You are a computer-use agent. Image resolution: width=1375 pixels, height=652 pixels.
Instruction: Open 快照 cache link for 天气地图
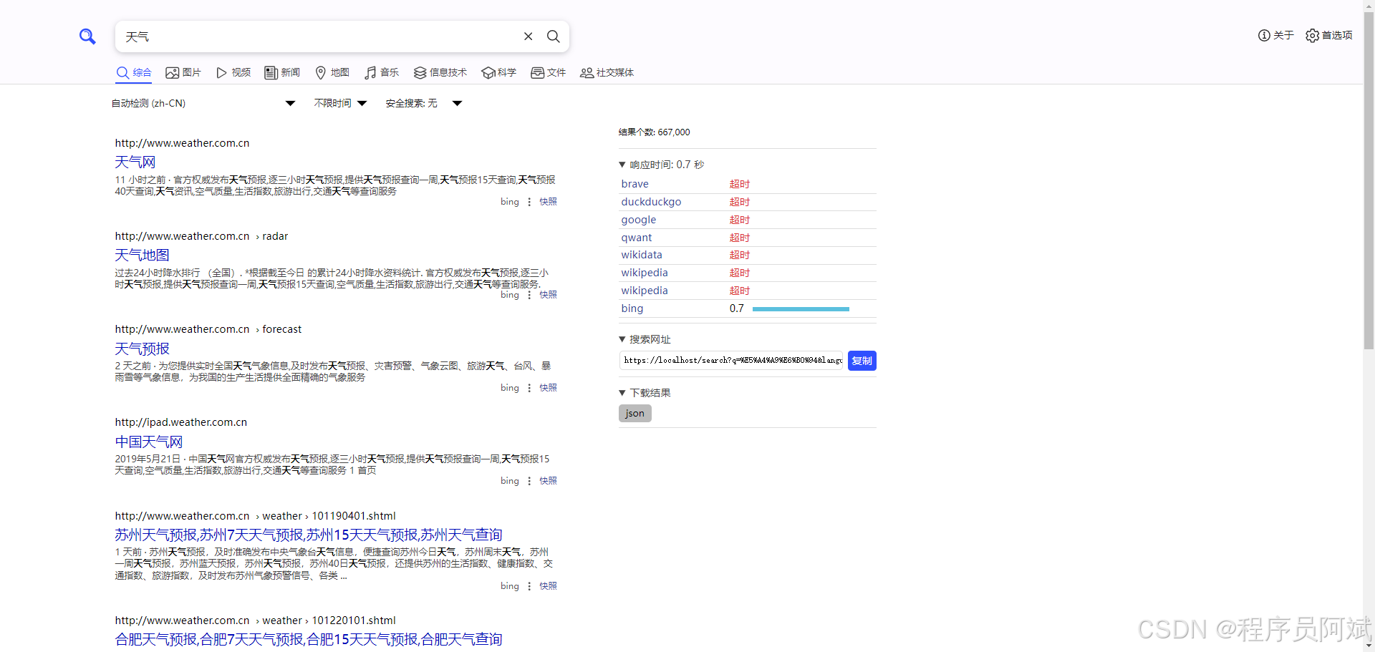coord(548,295)
